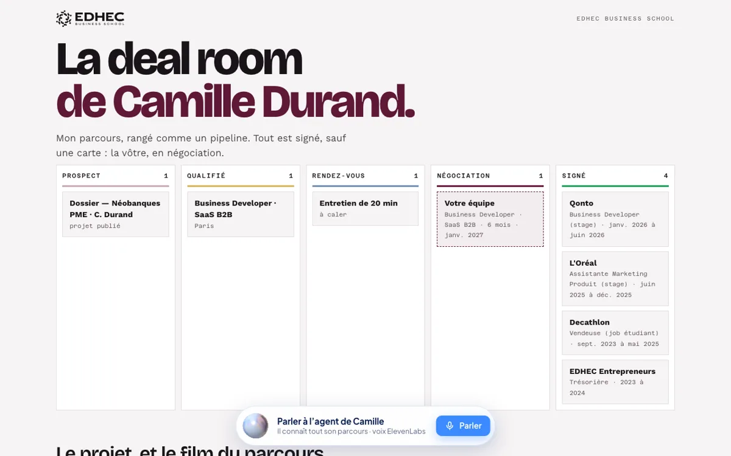Open the Business Developer · SaaS B2B card
The width and height of the screenshot is (731, 456).
pyautogui.click(x=241, y=214)
